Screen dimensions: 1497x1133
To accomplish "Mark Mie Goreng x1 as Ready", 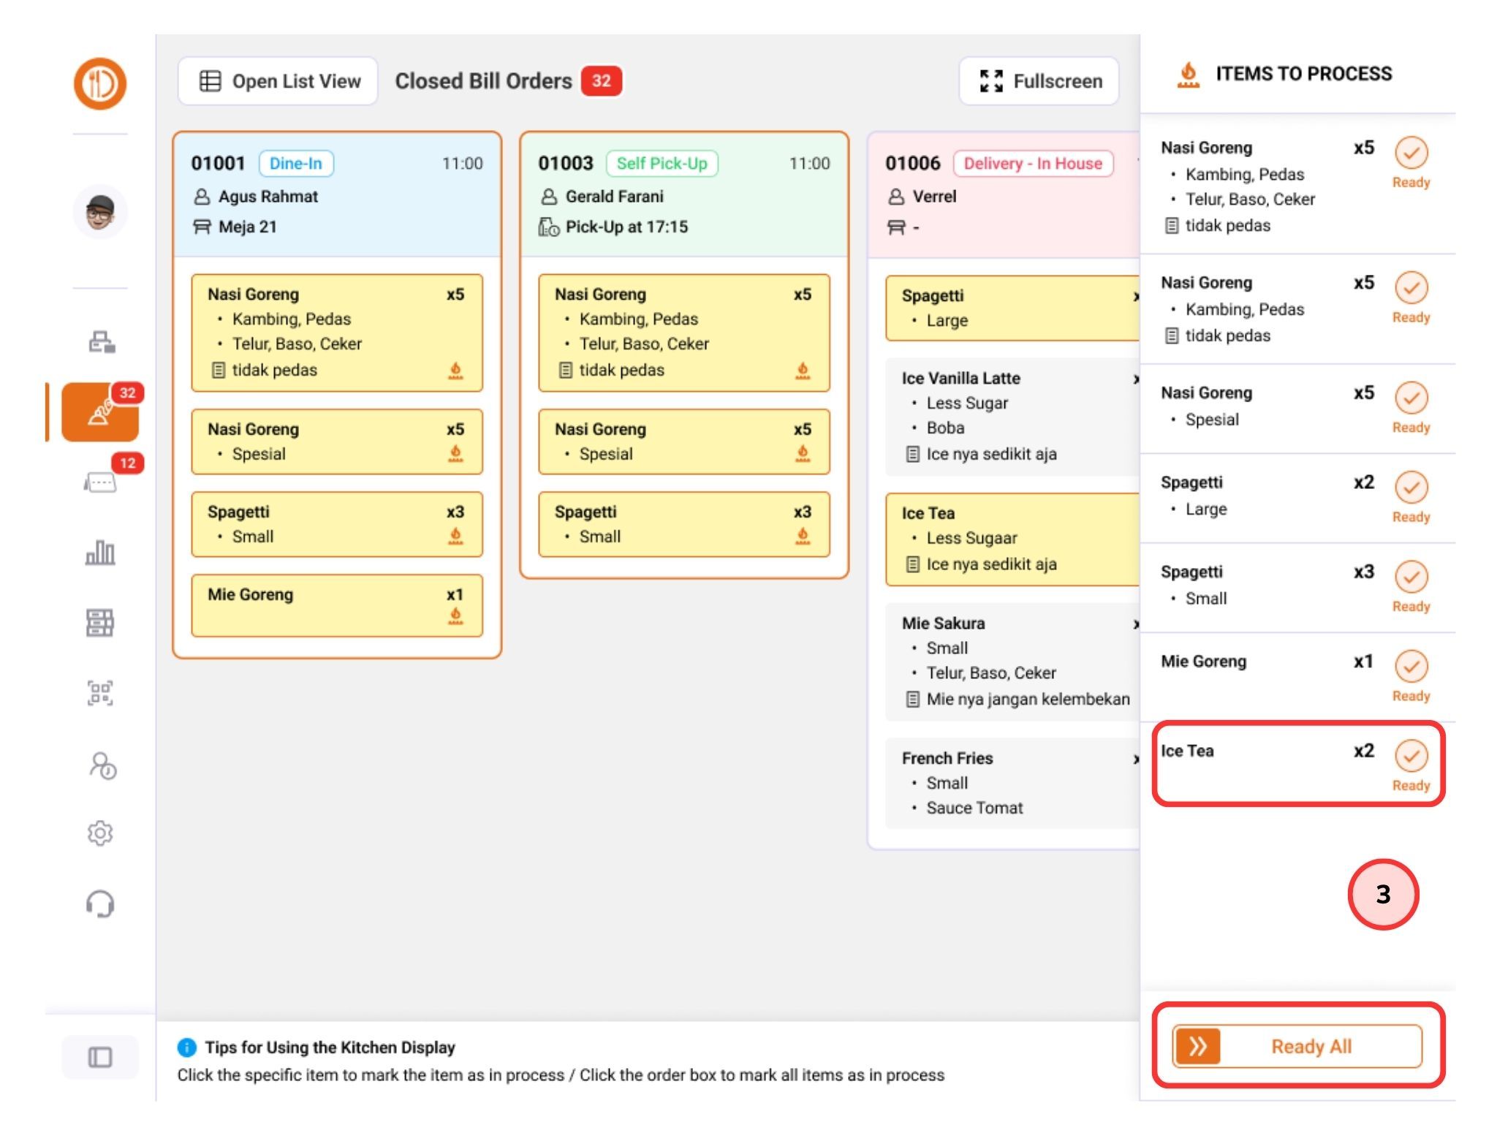I will coord(1410,667).
